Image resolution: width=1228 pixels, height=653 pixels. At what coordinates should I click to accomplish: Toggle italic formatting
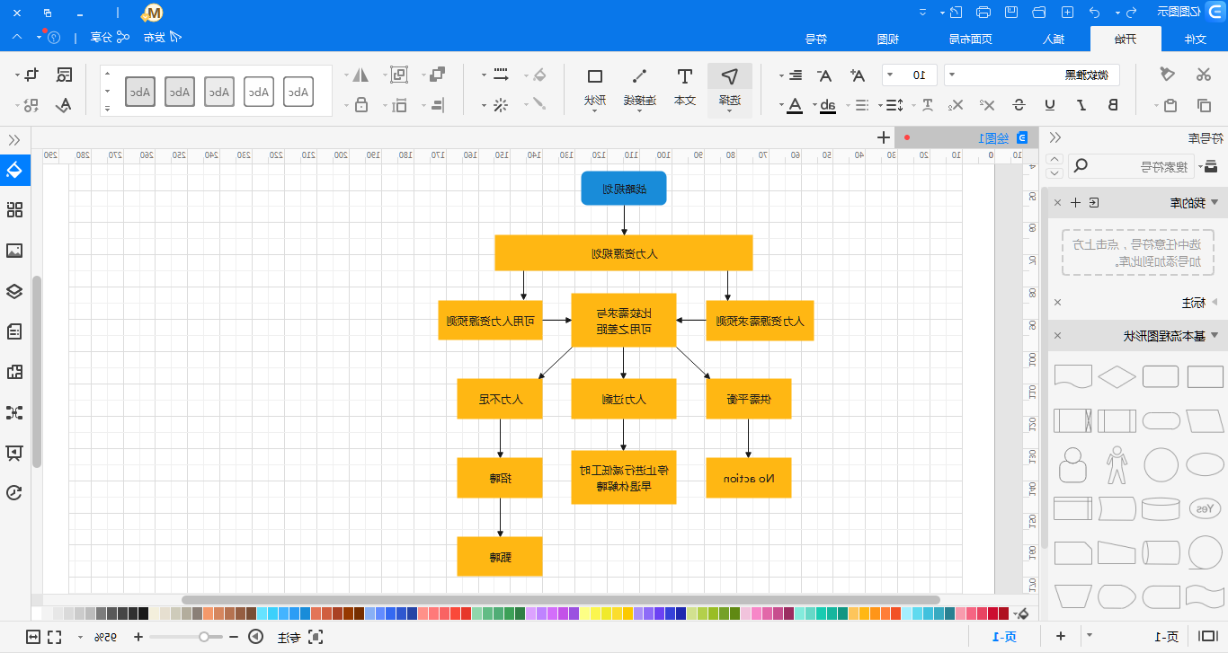tap(1081, 105)
